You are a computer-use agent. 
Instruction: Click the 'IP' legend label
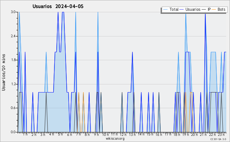click(209, 9)
